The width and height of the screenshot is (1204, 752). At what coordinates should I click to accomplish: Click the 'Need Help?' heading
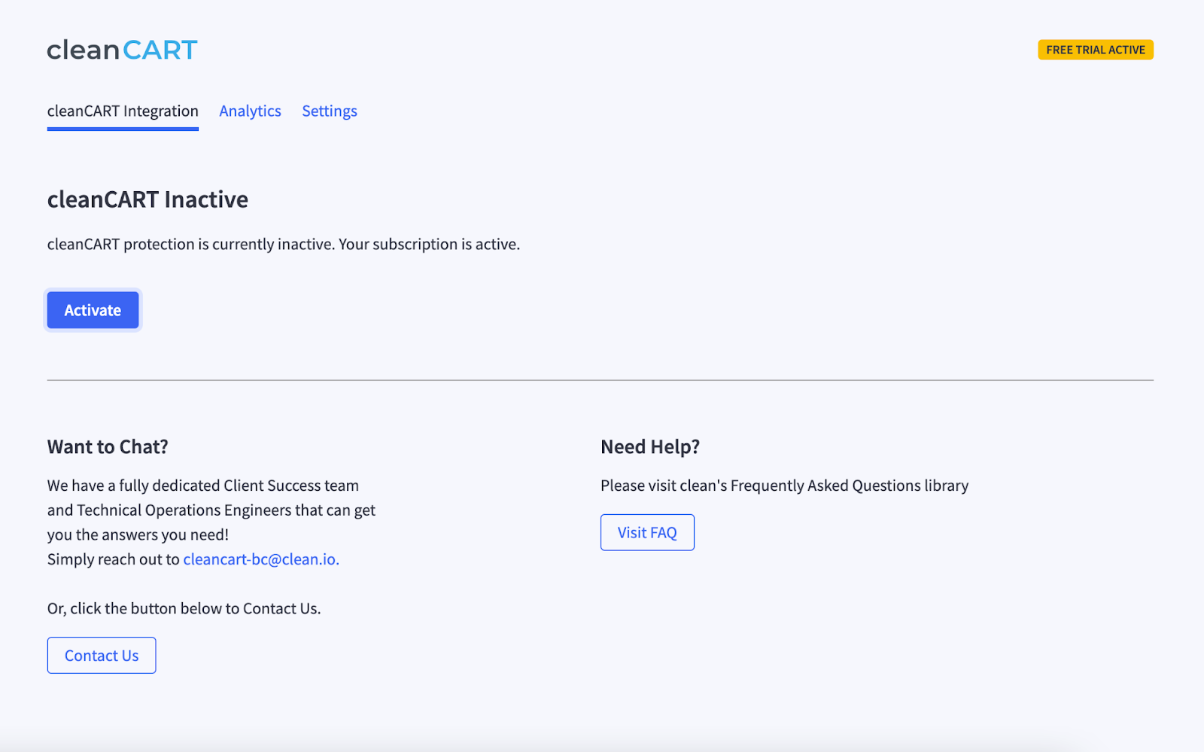point(650,447)
